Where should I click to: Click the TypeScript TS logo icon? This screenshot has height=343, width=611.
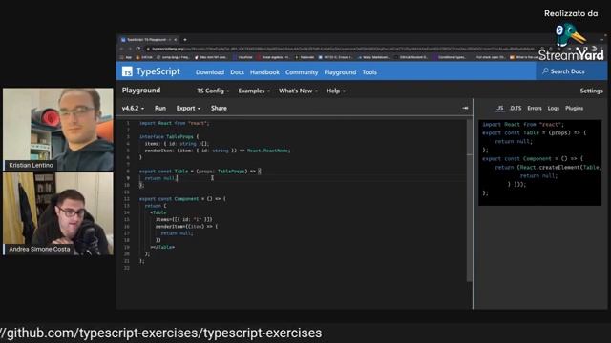point(127,71)
